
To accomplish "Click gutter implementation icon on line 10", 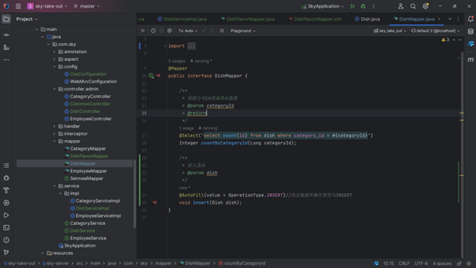I will click(151, 76).
